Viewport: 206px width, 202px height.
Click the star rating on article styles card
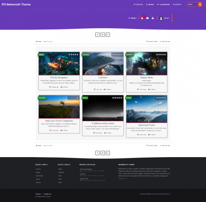117,98
